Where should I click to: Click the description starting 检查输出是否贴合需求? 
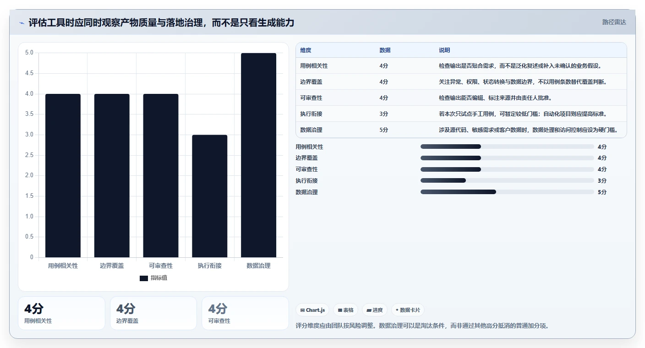tap(520, 66)
